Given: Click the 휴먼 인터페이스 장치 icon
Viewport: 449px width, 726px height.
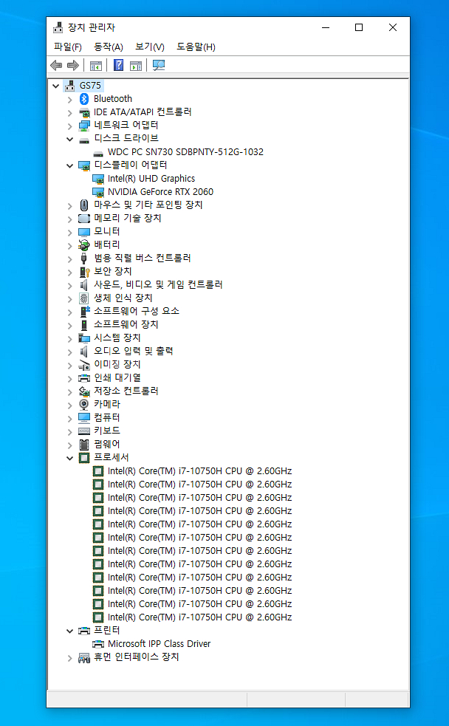Looking at the screenshot, I should [x=83, y=657].
